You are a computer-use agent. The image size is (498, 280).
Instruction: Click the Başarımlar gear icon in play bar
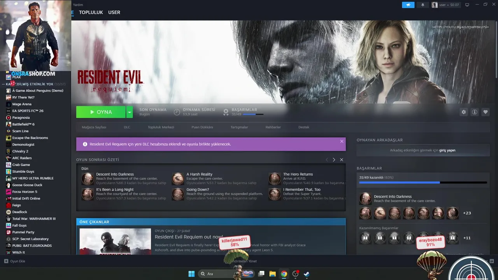coord(226,112)
